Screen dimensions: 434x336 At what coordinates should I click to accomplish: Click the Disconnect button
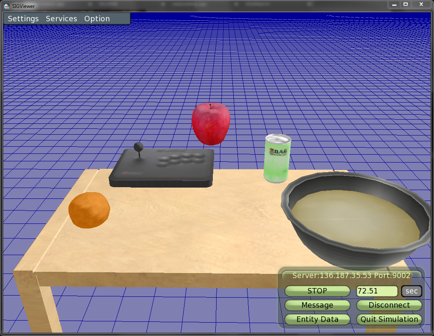coord(389,305)
